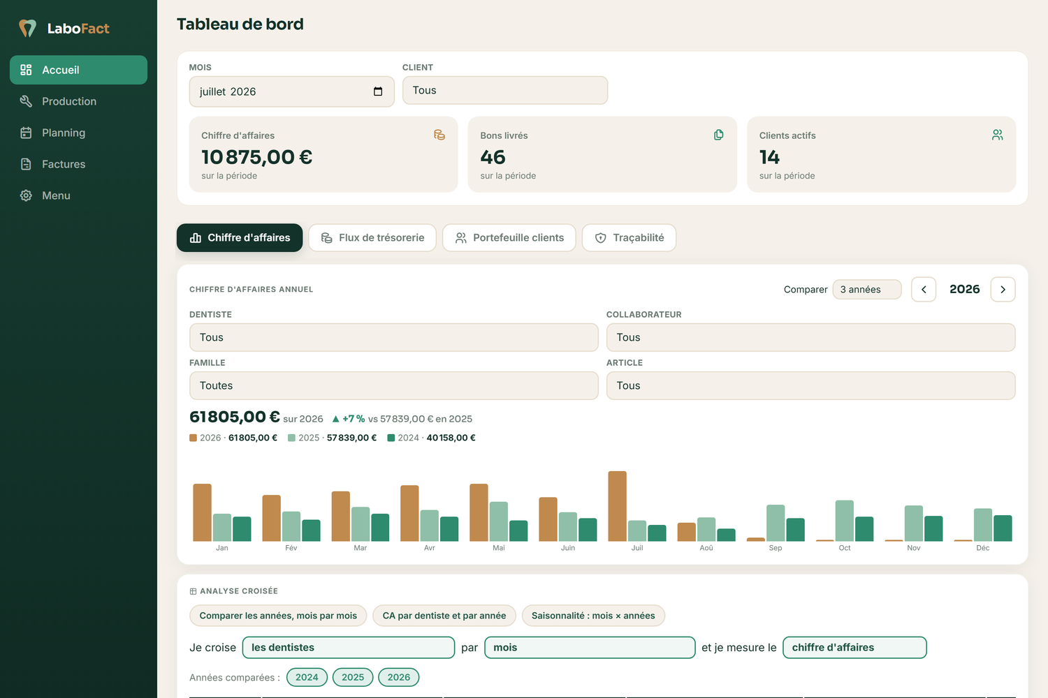1048x698 pixels.
Task: Click the Mois field showing juillet 2026
Action: coord(291,91)
